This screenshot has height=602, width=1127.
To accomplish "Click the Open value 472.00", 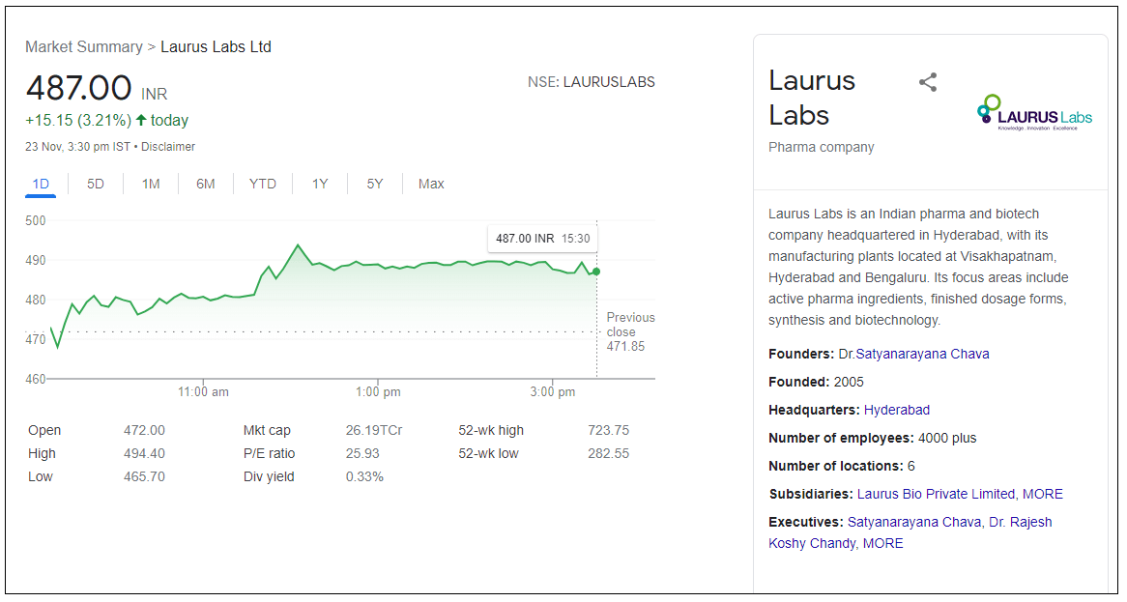I will tap(144, 430).
